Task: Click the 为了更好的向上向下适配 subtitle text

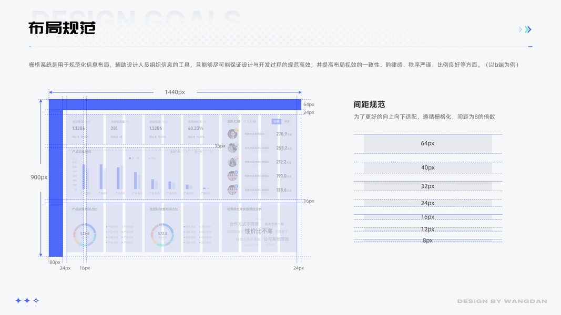Action: [x=424, y=117]
